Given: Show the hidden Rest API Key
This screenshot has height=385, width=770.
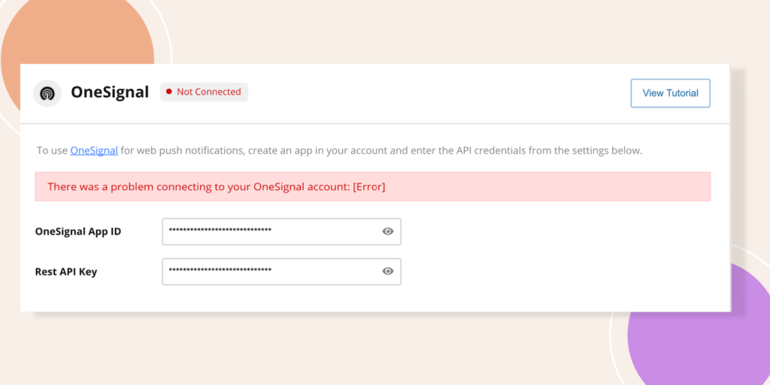Looking at the screenshot, I should [x=388, y=271].
